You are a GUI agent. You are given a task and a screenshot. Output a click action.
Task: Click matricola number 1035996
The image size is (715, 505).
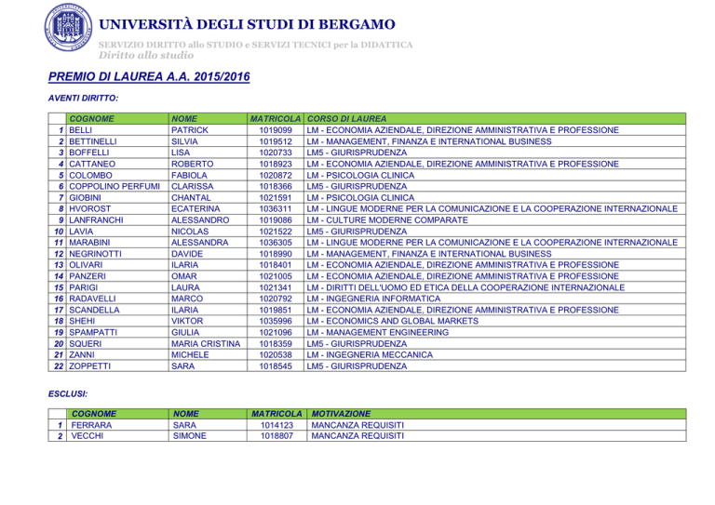pos(276,321)
